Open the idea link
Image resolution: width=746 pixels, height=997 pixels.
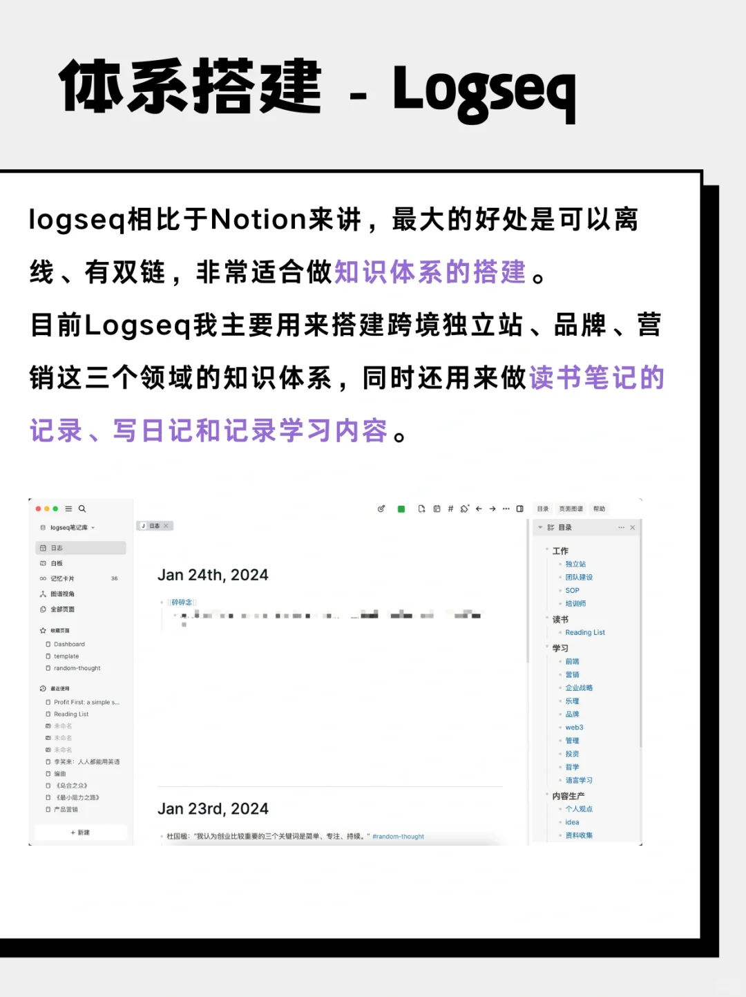[572, 822]
